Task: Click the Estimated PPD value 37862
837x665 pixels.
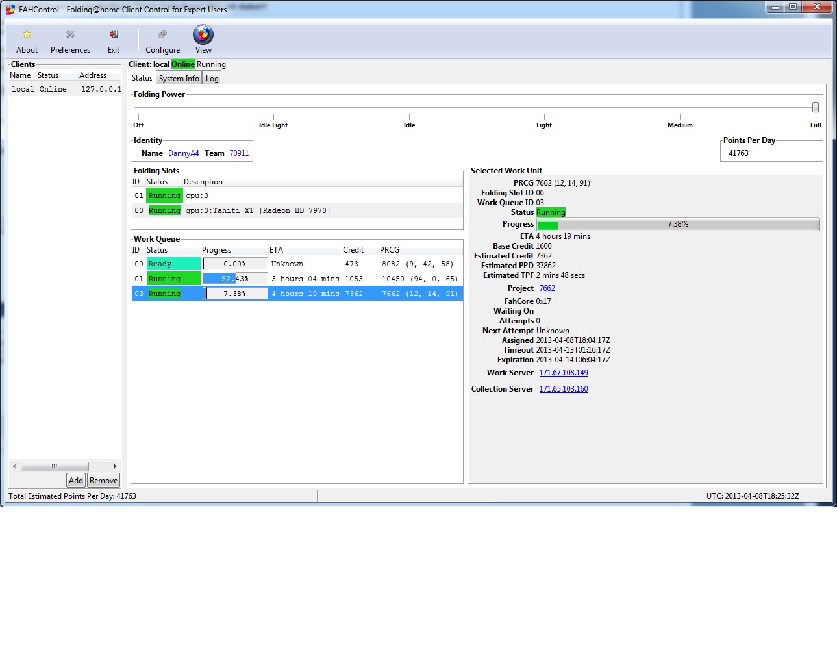Action: [x=546, y=266]
